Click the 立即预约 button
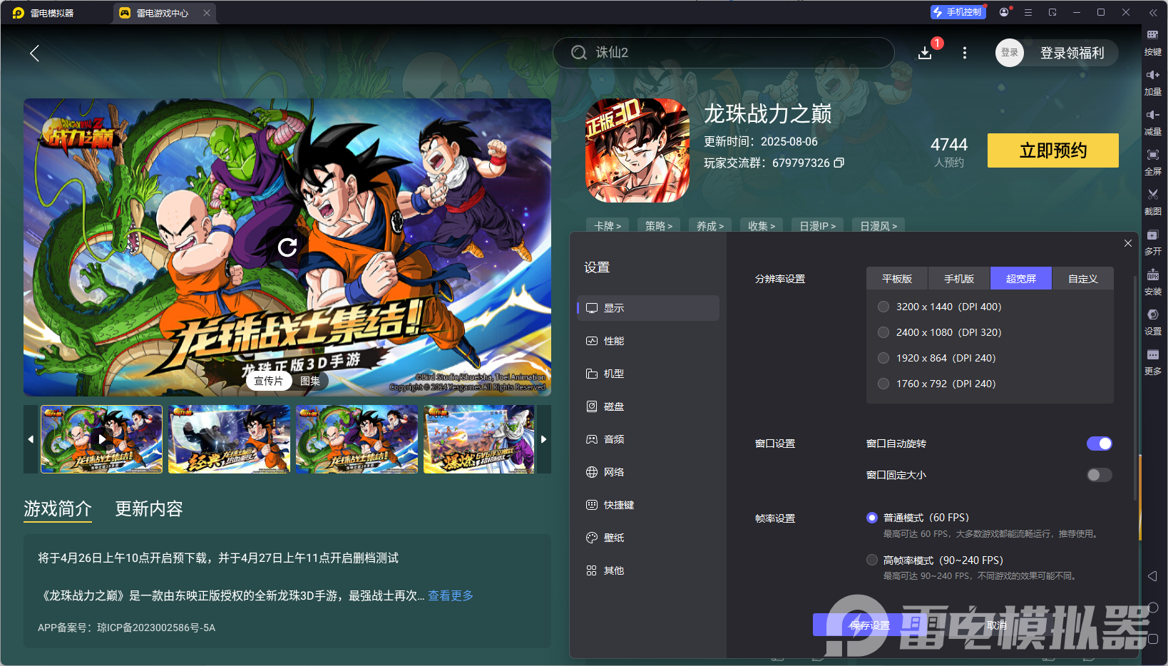Image resolution: width=1168 pixels, height=666 pixels. coord(1053,150)
